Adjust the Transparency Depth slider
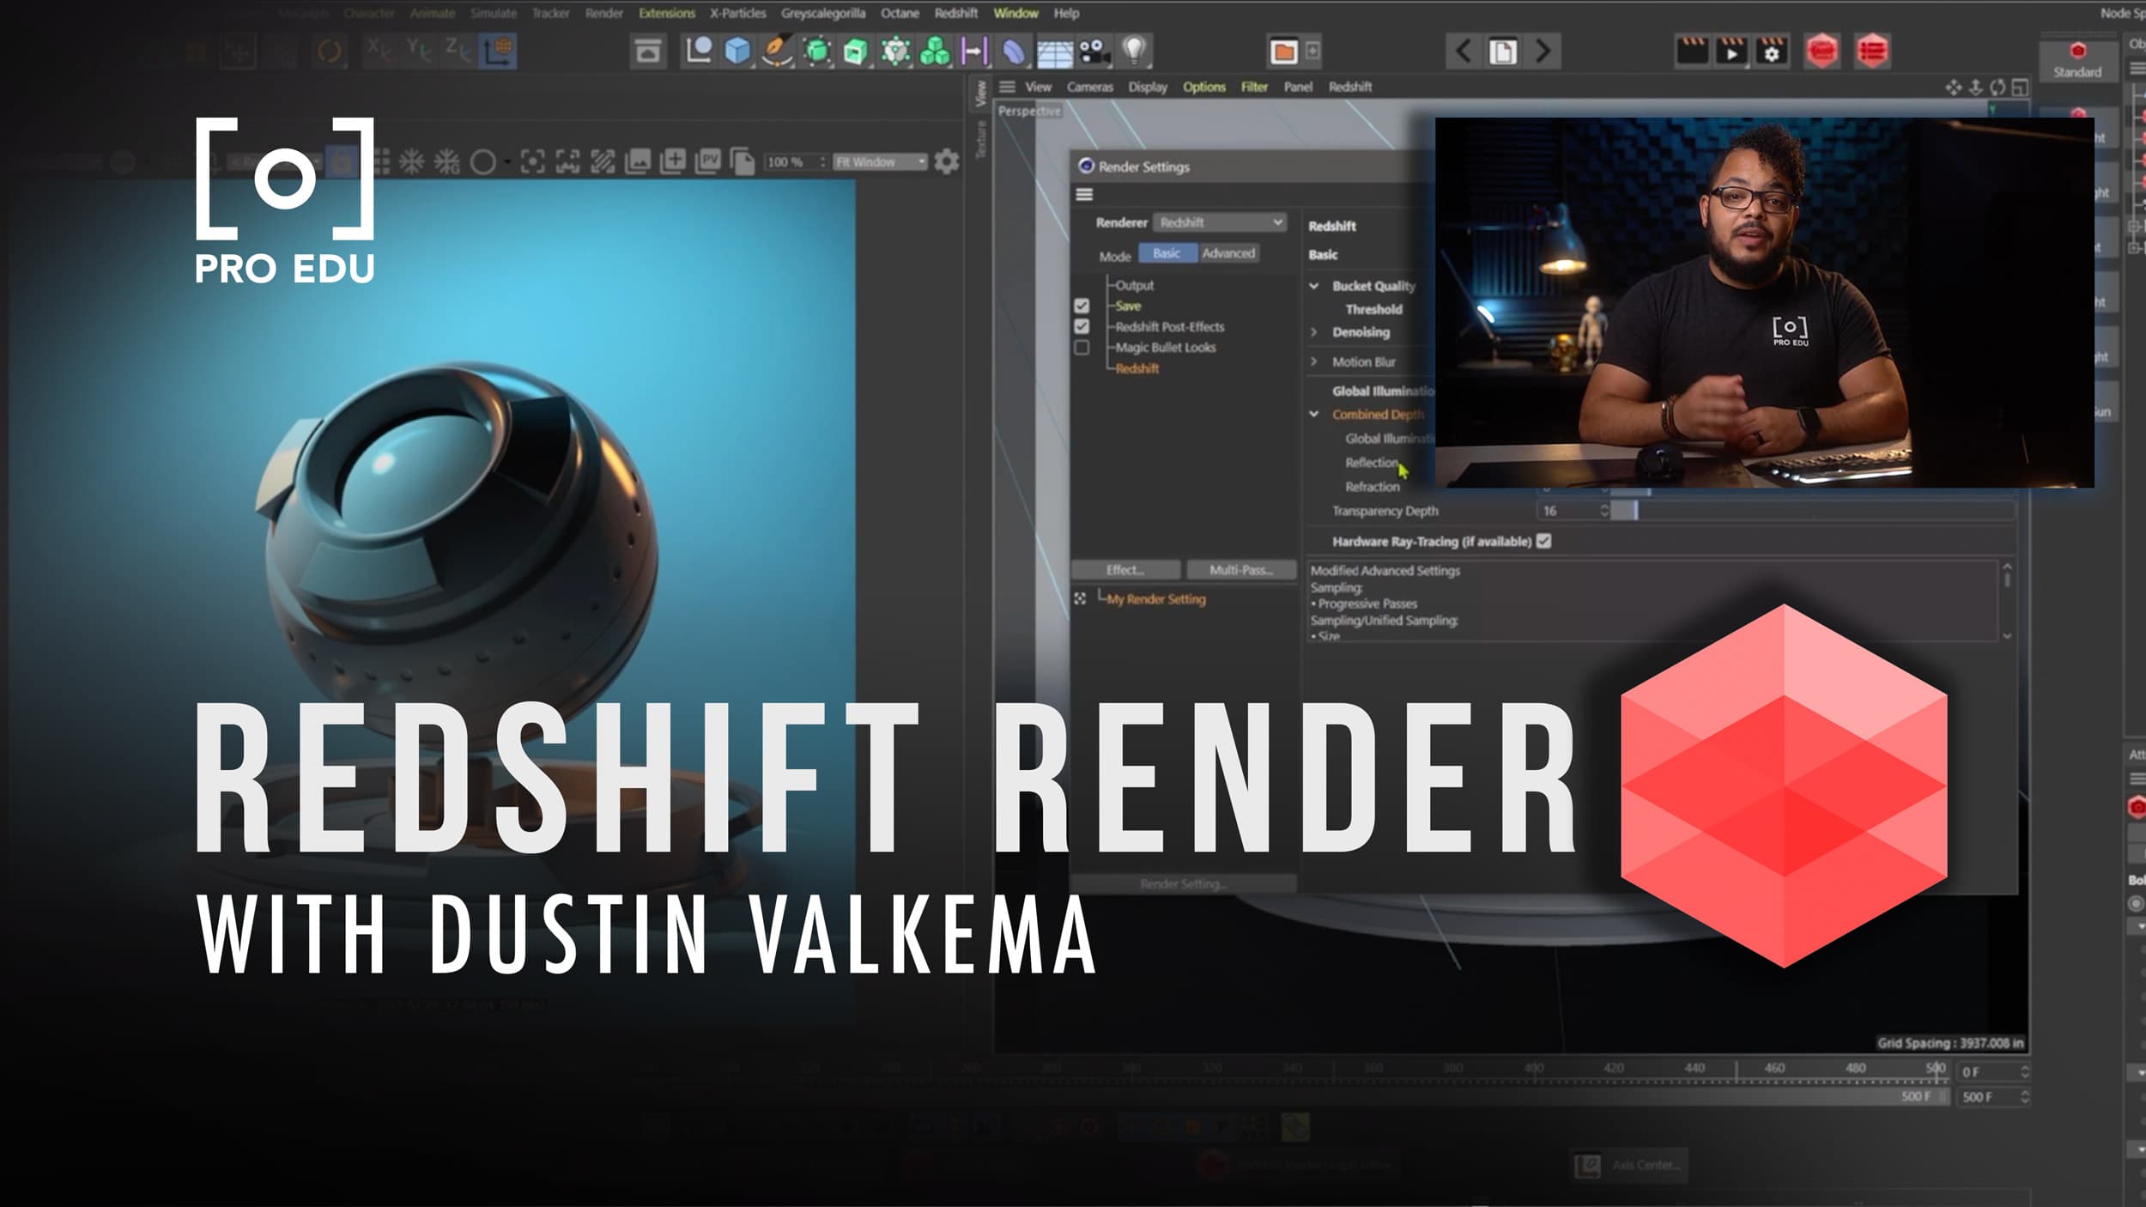 tap(1635, 511)
